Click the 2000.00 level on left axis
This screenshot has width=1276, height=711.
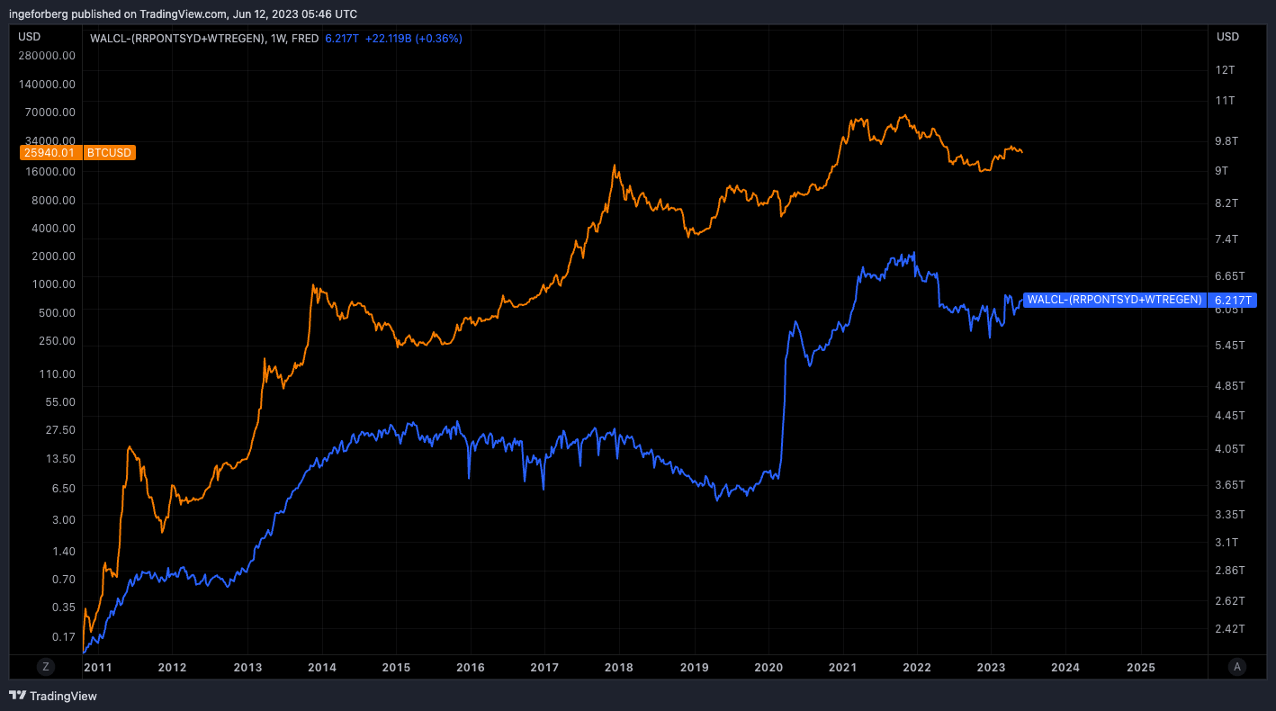pos(53,256)
